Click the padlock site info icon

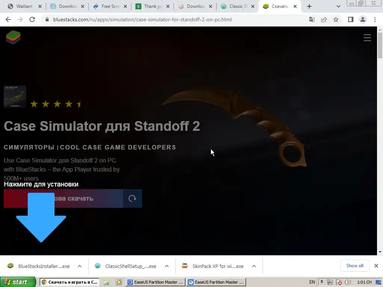(x=47, y=19)
